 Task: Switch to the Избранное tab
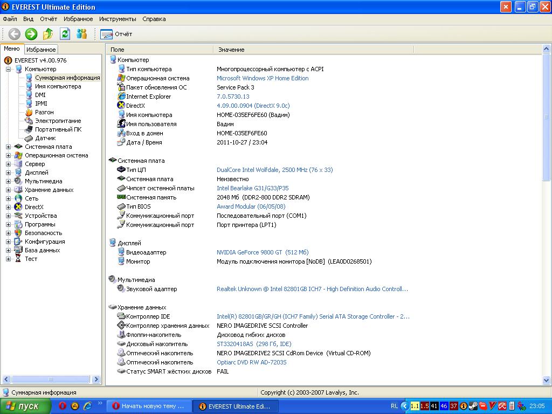click(x=41, y=50)
